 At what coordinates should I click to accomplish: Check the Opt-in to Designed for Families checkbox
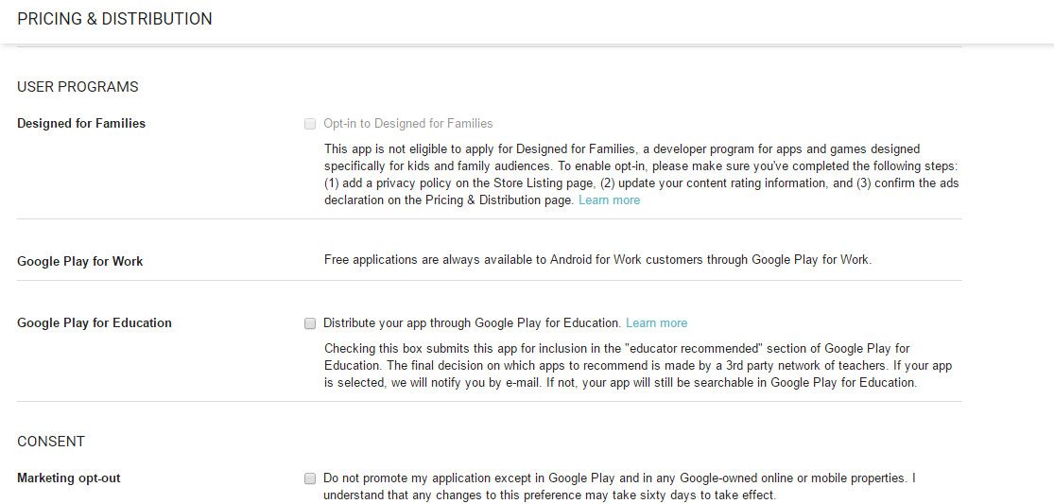310,124
